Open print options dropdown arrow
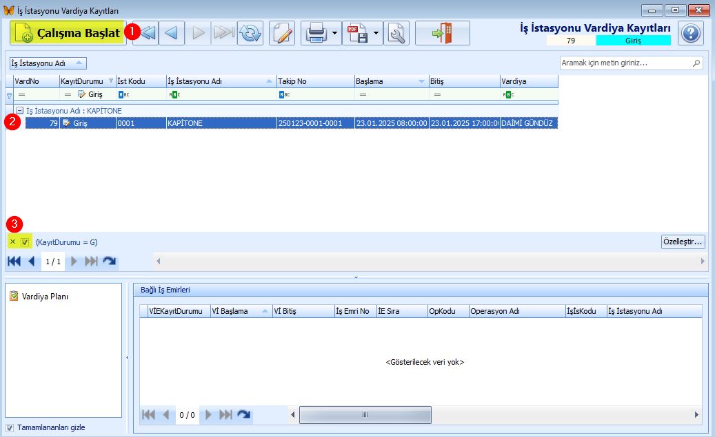This screenshot has height=437, width=715. point(335,33)
